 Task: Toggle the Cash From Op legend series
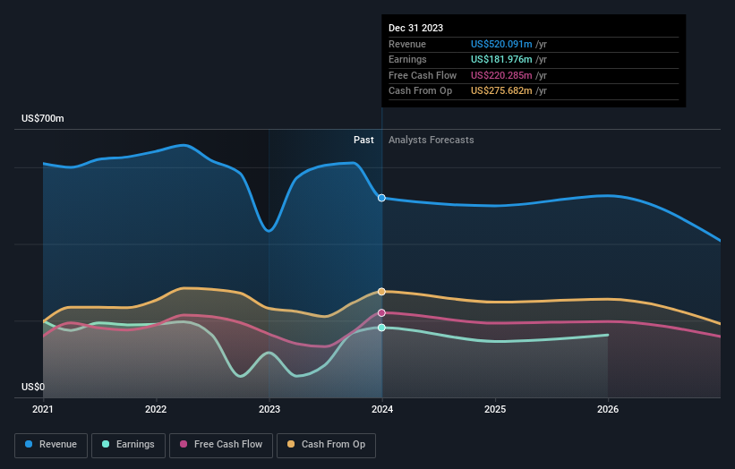(x=326, y=445)
